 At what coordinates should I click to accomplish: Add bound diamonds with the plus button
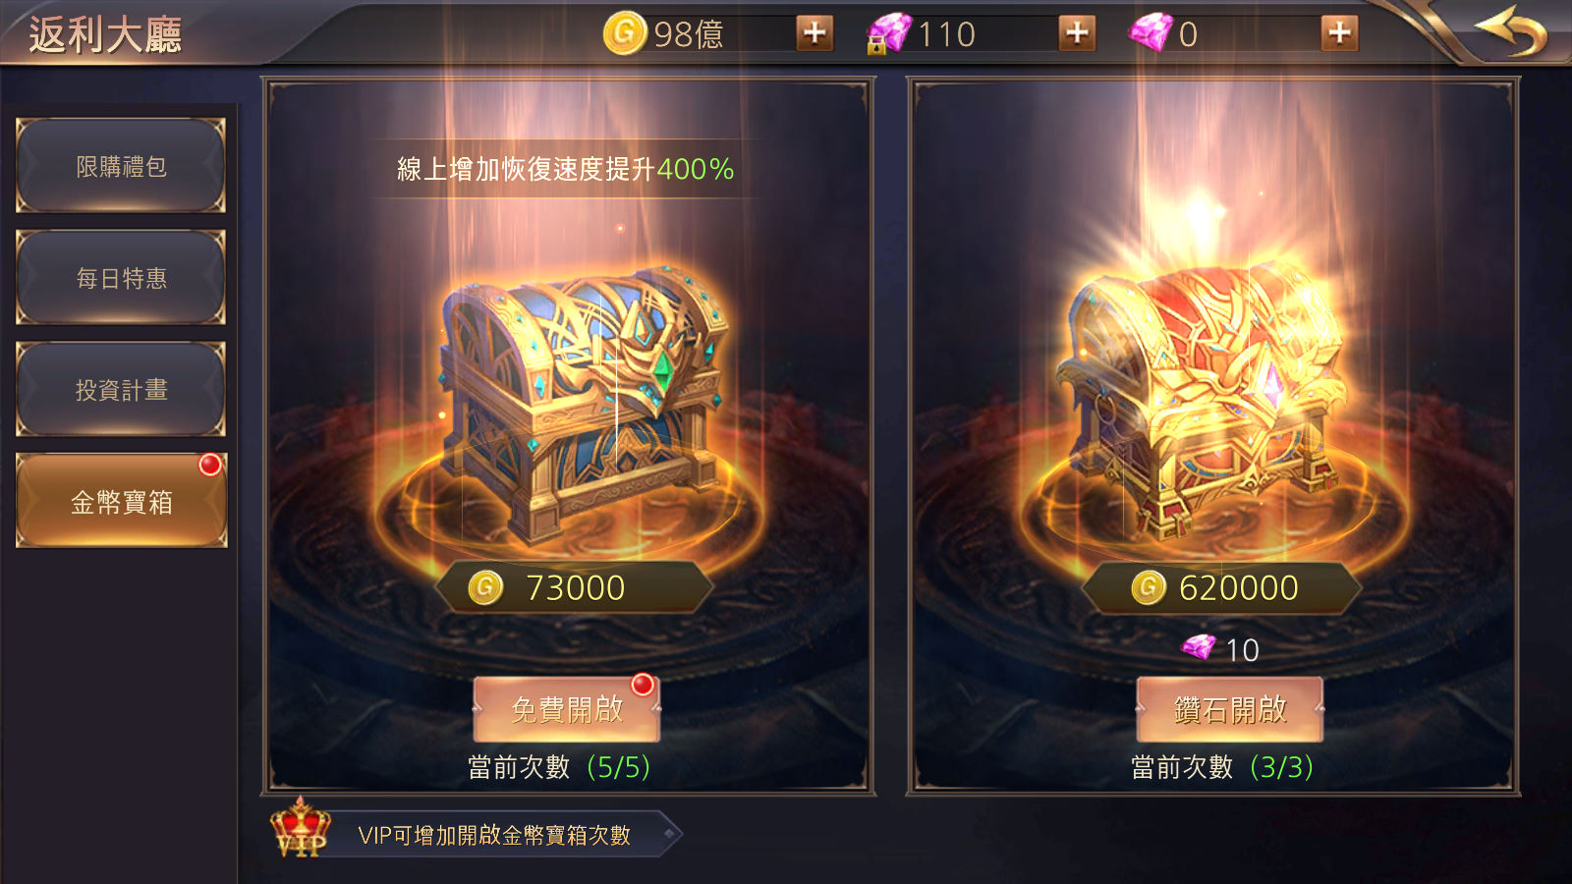coord(1077,33)
